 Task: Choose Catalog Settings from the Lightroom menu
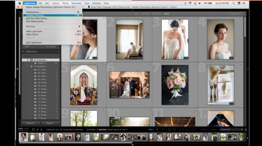(36, 15)
